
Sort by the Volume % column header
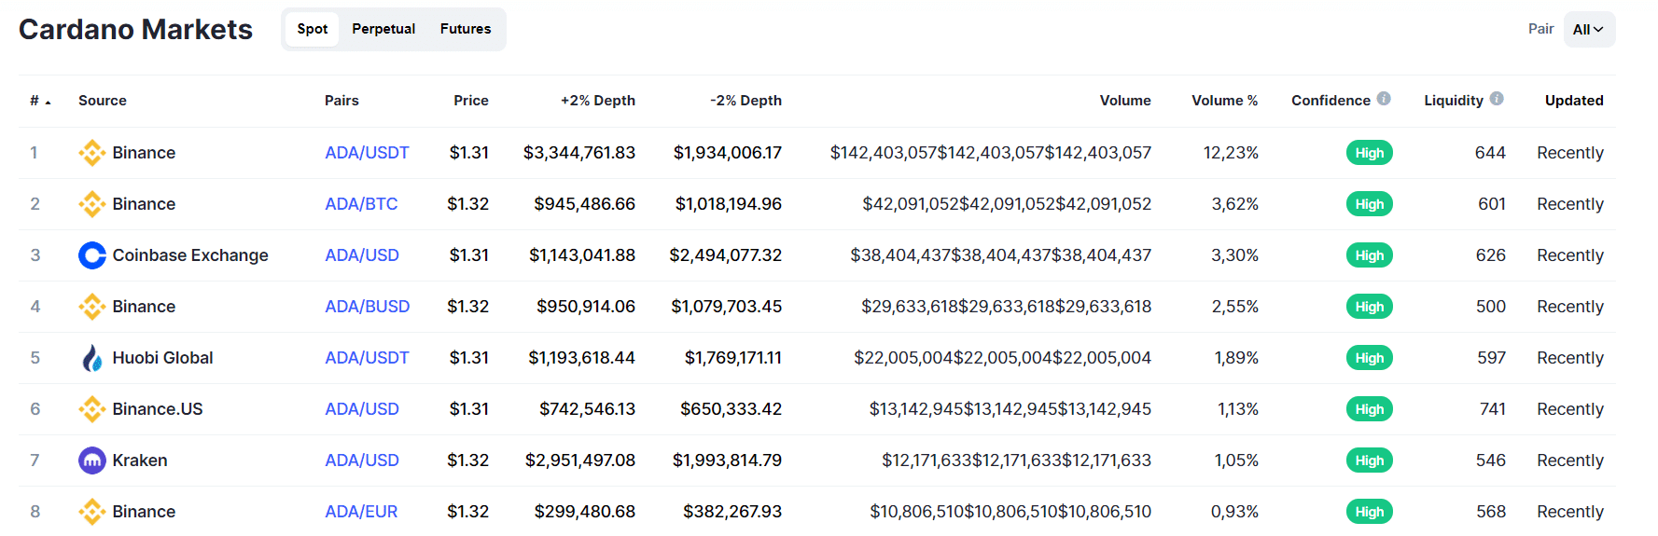tap(1224, 101)
